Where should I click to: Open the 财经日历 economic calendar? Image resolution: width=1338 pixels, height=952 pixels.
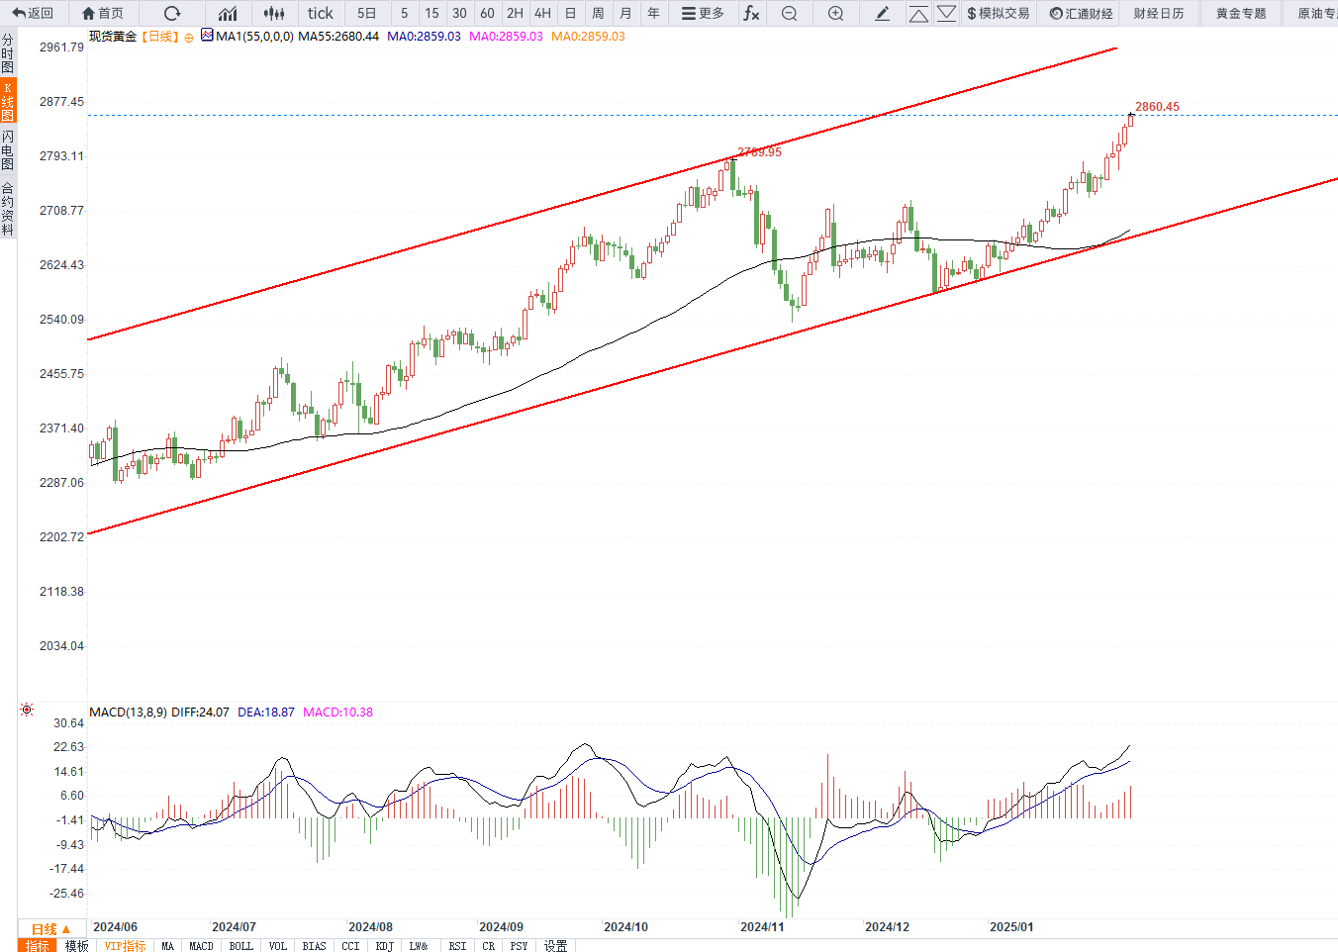(x=1159, y=13)
